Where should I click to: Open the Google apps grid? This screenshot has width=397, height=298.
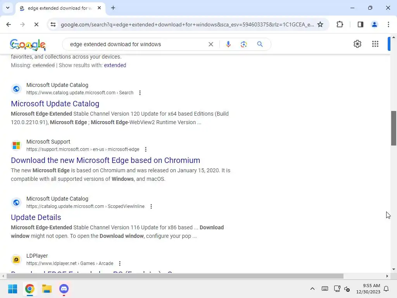375,44
